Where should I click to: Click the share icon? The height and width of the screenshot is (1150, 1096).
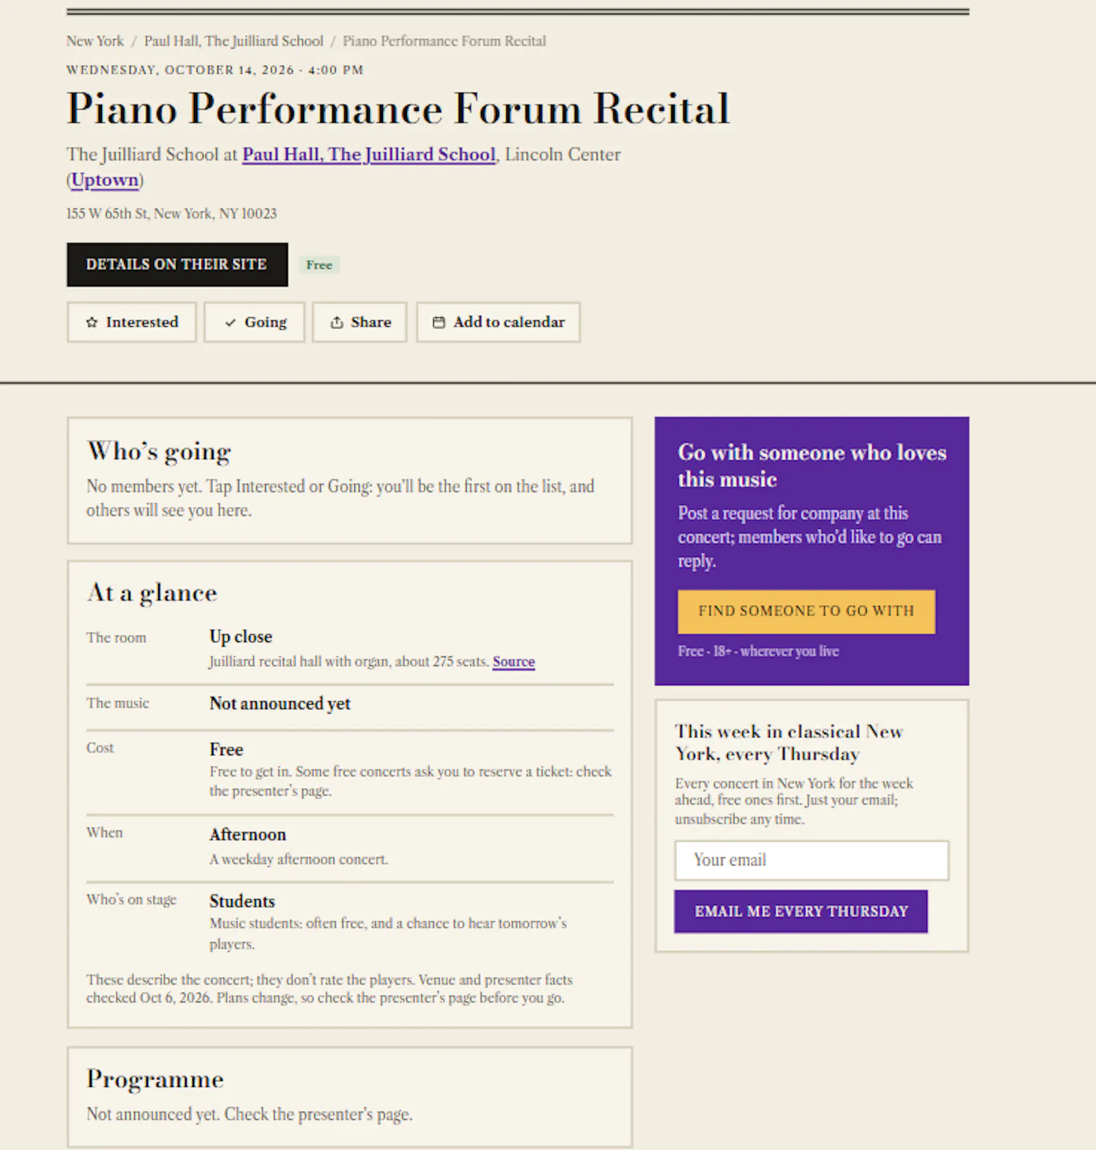[x=336, y=322]
